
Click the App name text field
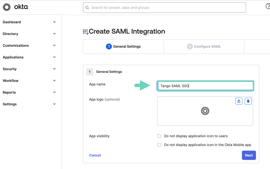pos(205,86)
